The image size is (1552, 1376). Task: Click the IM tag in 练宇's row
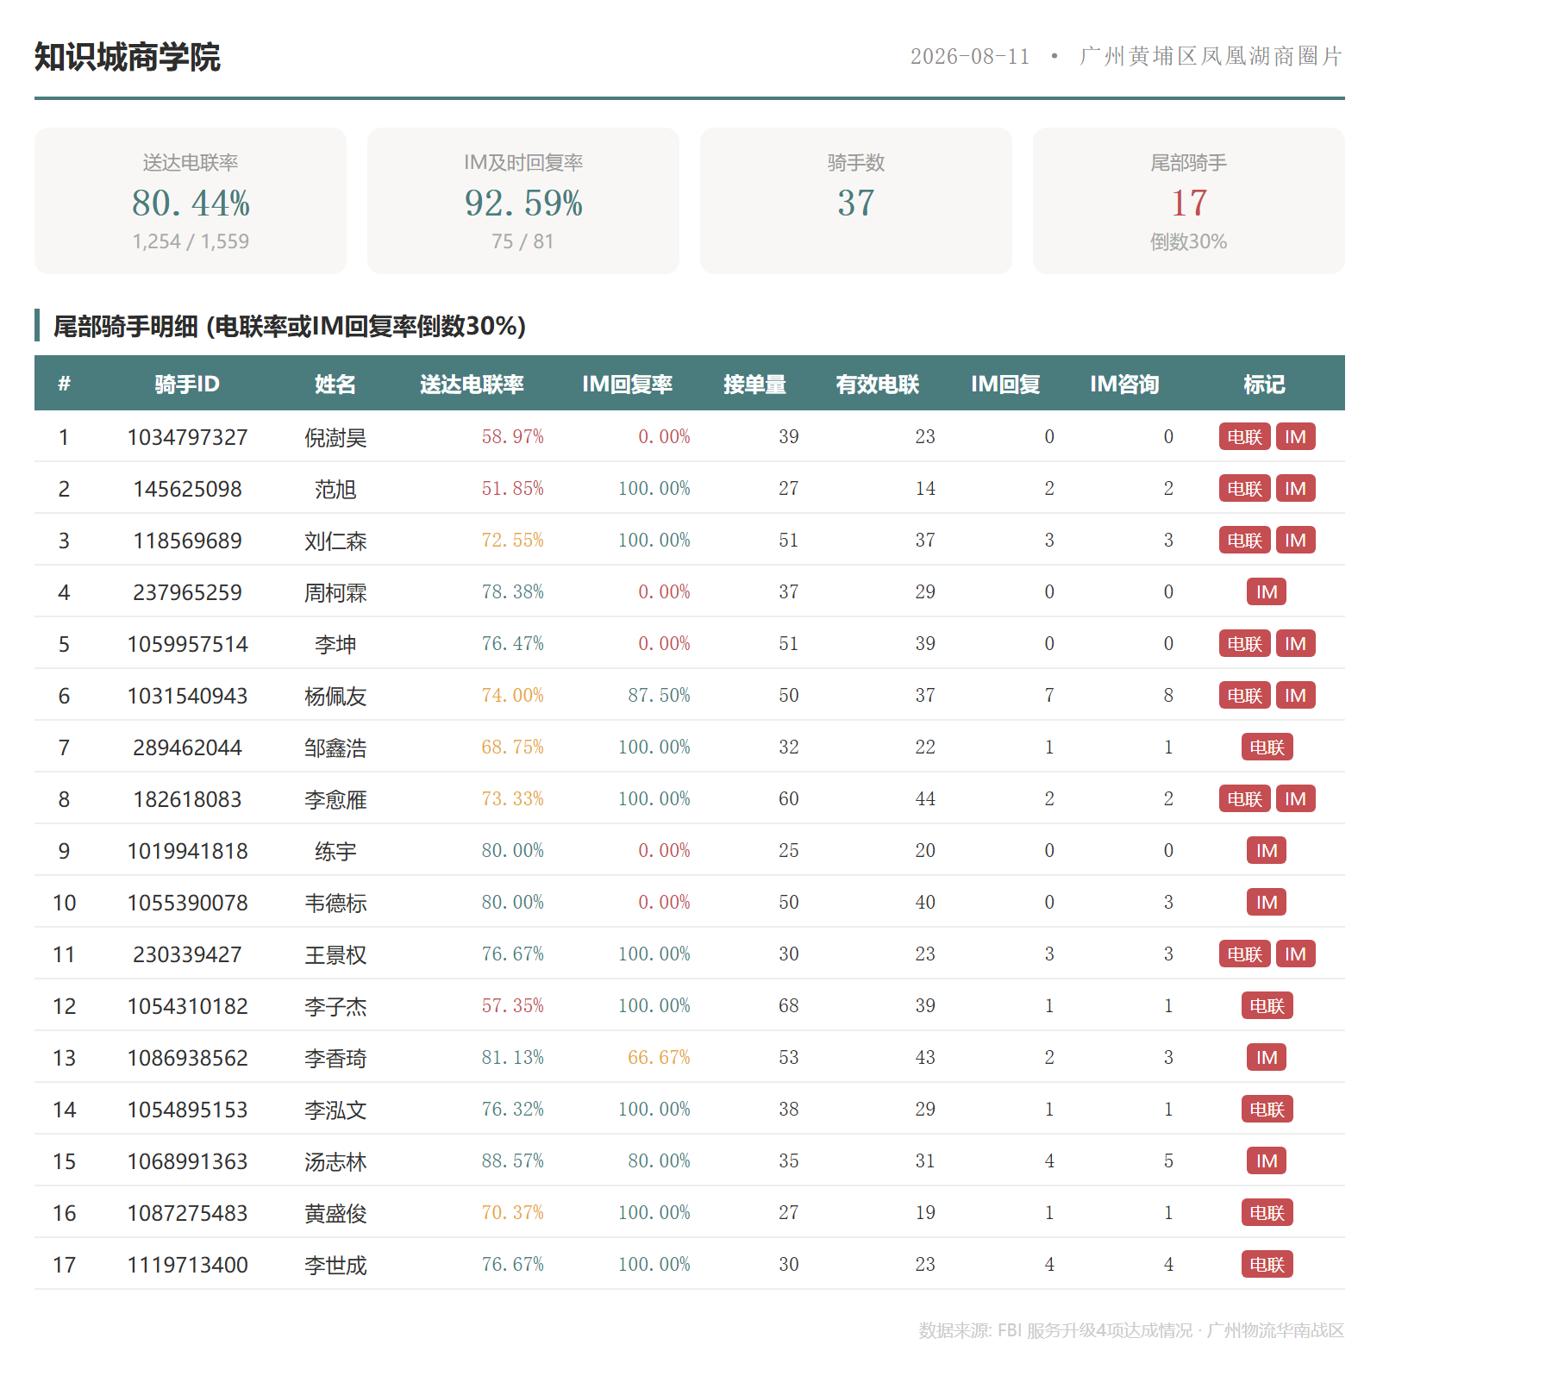pyautogui.click(x=1267, y=850)
